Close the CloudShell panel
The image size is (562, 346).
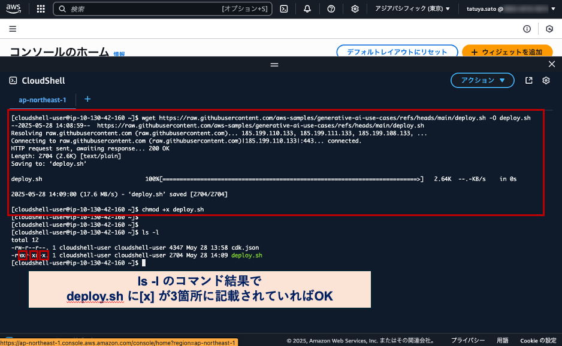pyautogui.click(x=552, y=64)
